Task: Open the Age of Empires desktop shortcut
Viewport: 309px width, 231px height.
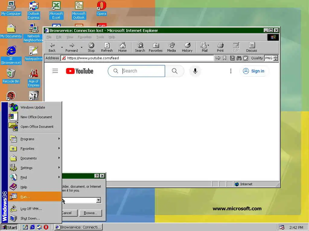Action: (34, 78)
